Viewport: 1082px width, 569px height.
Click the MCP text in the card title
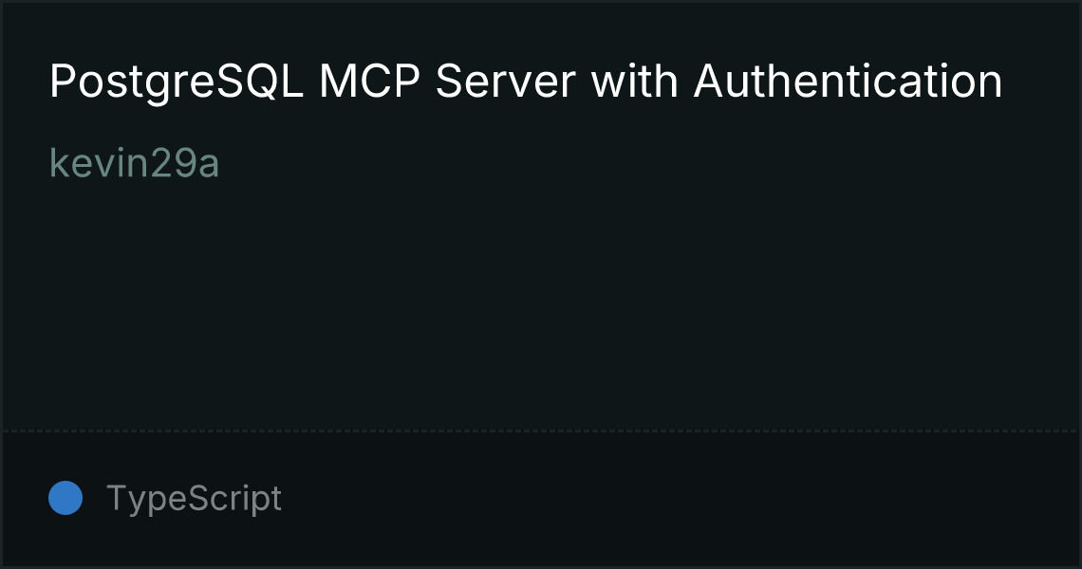(369, 81)
